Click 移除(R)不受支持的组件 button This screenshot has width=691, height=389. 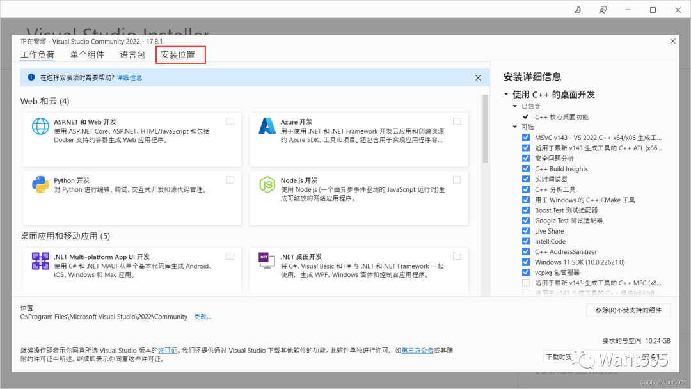[x=628, y=310]
